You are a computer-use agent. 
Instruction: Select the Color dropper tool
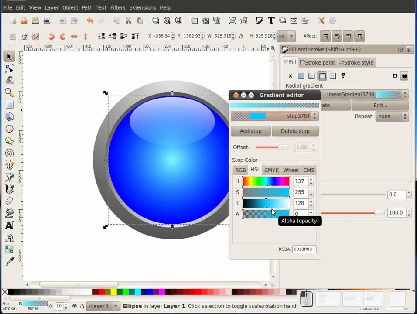point(9,262)
